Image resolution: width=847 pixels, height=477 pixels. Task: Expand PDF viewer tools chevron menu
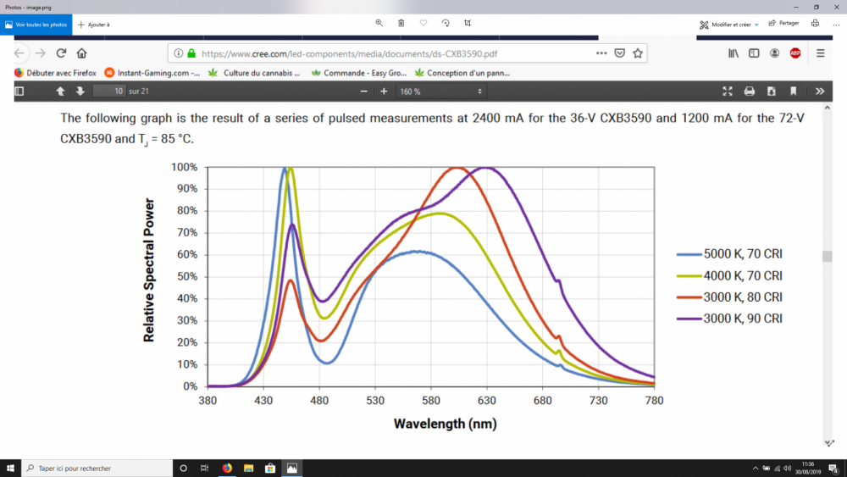(x=820, y=92)
